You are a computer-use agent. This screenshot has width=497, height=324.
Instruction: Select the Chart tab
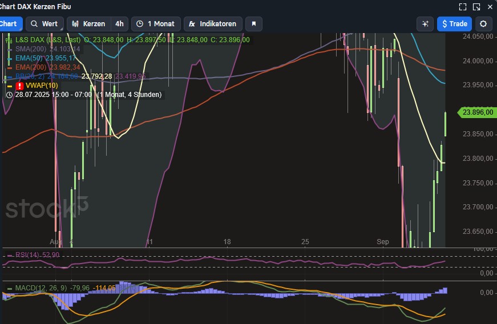click(x=9, y=24)
